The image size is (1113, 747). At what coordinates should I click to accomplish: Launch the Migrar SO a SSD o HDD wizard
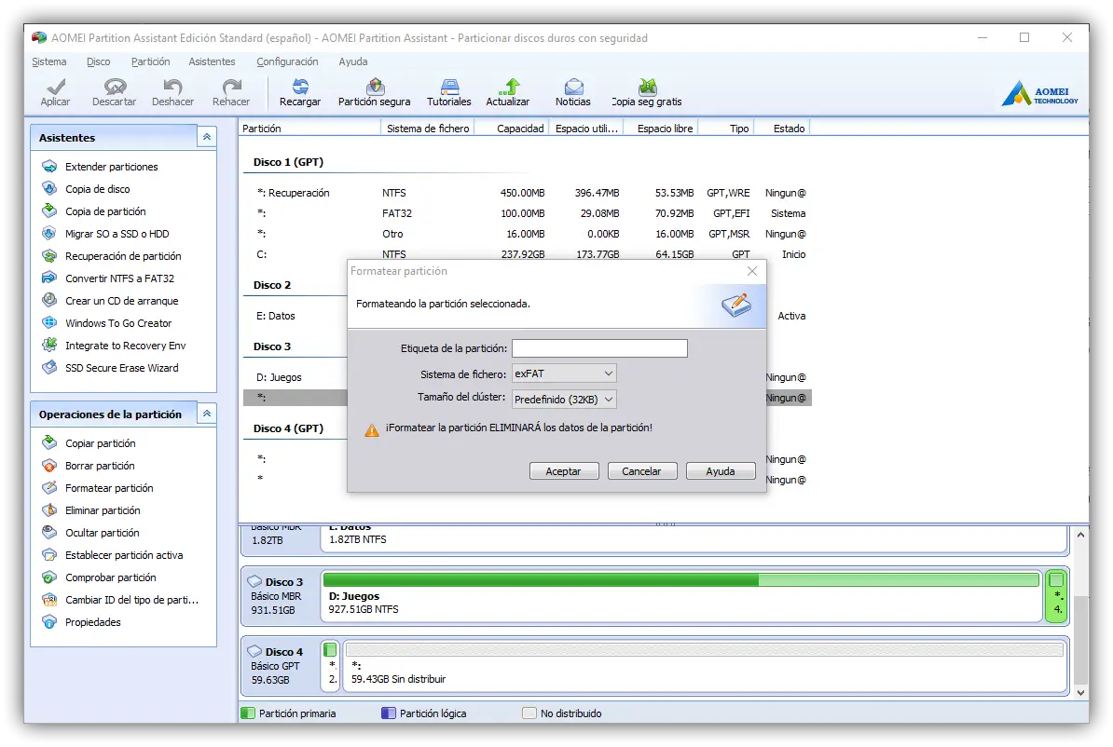point(117,234)
